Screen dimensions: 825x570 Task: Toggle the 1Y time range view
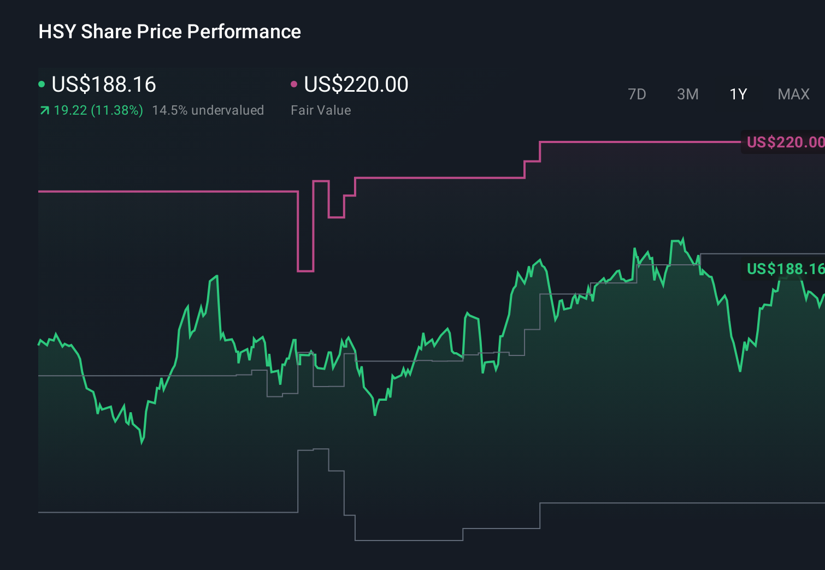[x=738, y=94]
